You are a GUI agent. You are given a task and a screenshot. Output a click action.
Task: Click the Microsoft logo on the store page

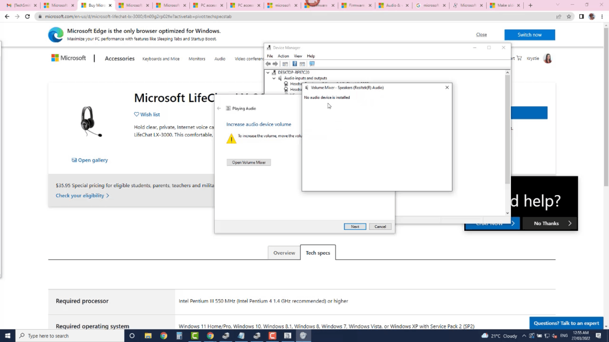[x=68, y=58]
